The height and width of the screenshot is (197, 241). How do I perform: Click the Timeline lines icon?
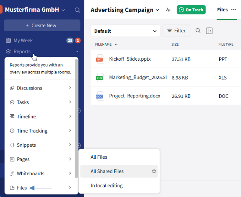coord(12,116)
